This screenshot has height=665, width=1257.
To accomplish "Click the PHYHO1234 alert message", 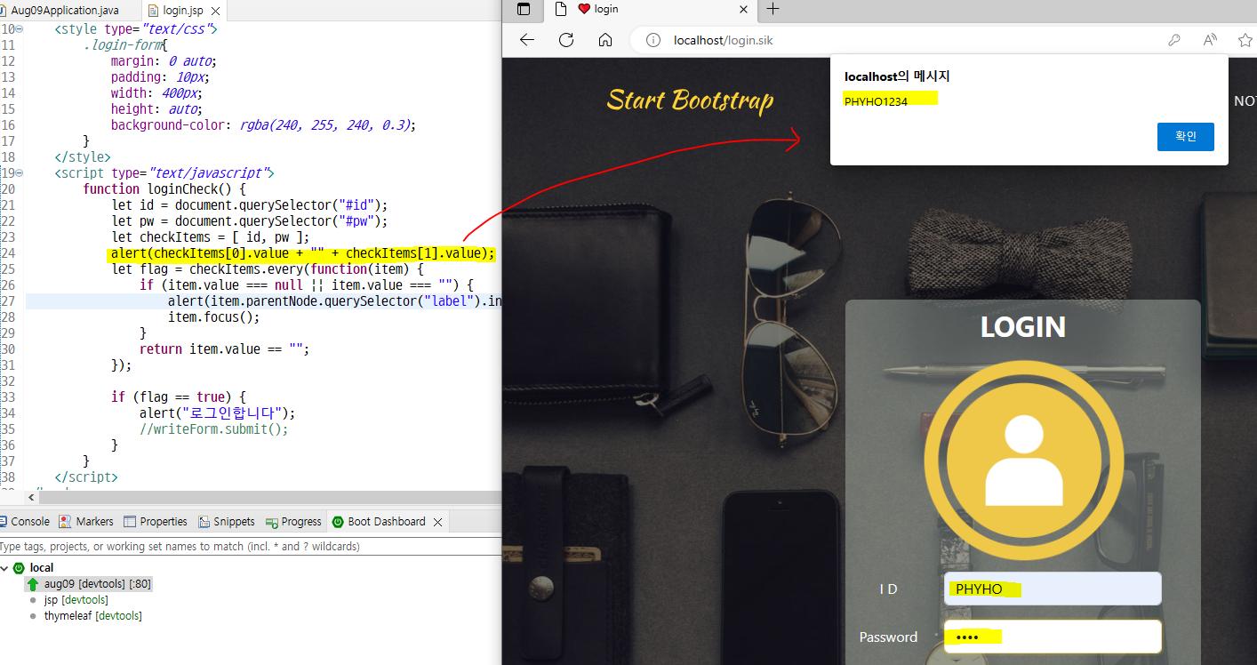I will point(877,101).
